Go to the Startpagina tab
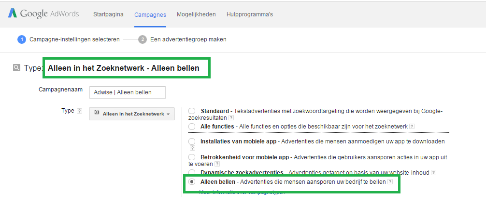 [108, 14]
